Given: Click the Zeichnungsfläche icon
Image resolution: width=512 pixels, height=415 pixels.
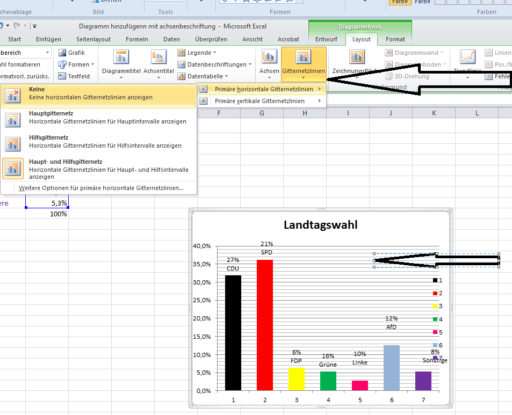Looking at the screenshot, I should click(356, 58).
